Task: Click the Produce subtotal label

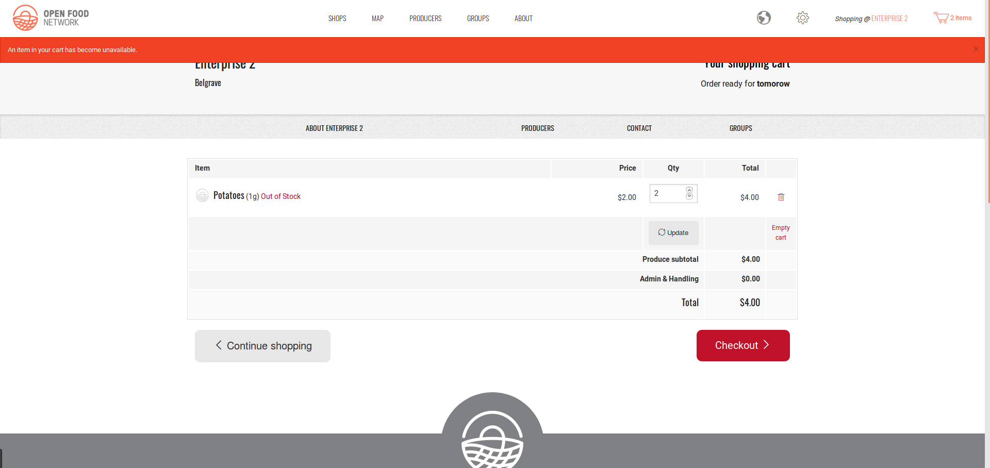Action: [670, 259]
